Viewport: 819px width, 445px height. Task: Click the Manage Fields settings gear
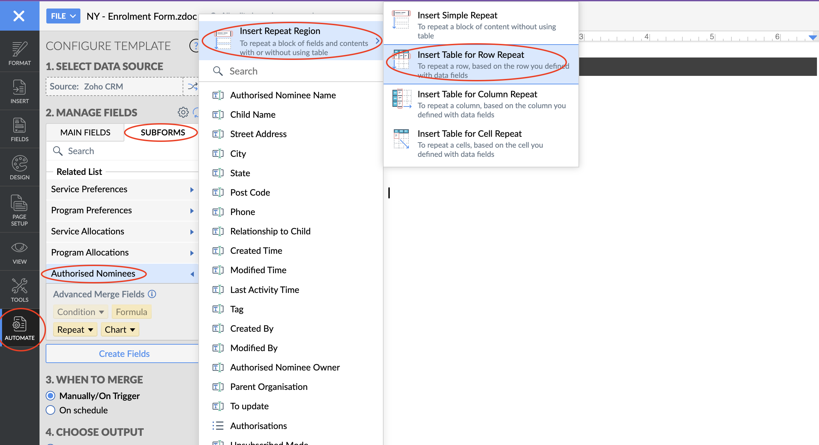(183, 112)
